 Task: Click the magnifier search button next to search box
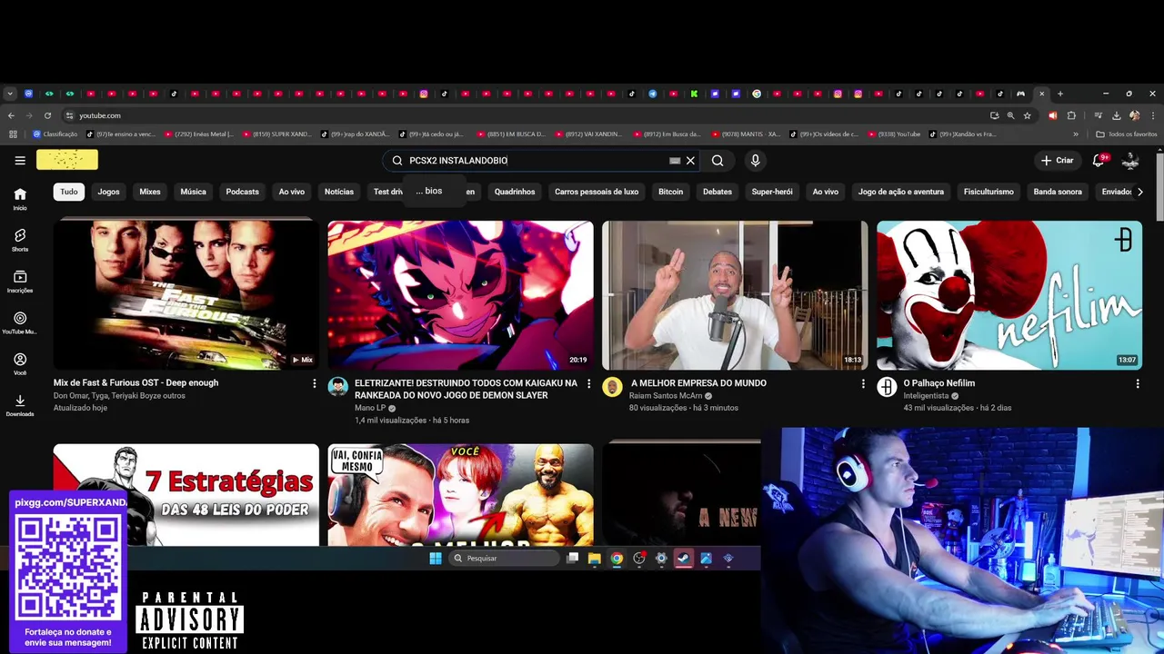click(717, 161)
